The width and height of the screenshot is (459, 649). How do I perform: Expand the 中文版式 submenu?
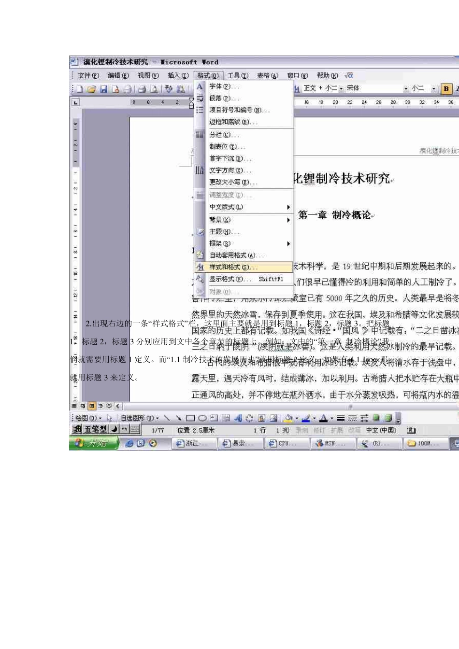(244, 207)
